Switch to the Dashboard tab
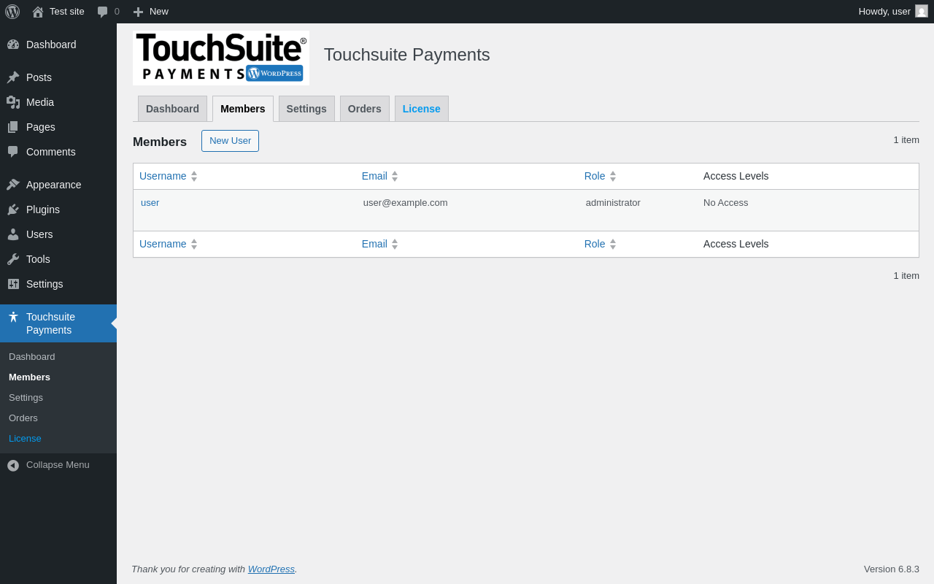The image size is (934, 584). (x=172, y=109)
